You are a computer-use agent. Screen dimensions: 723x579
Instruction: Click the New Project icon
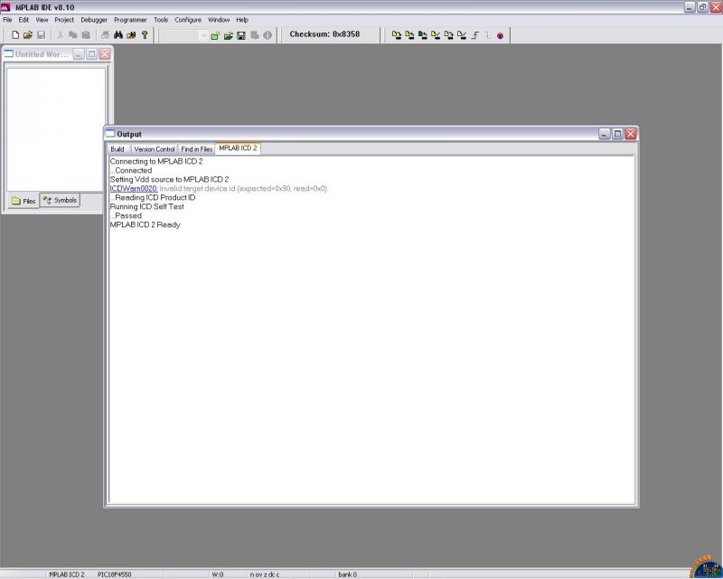[215, 35]
